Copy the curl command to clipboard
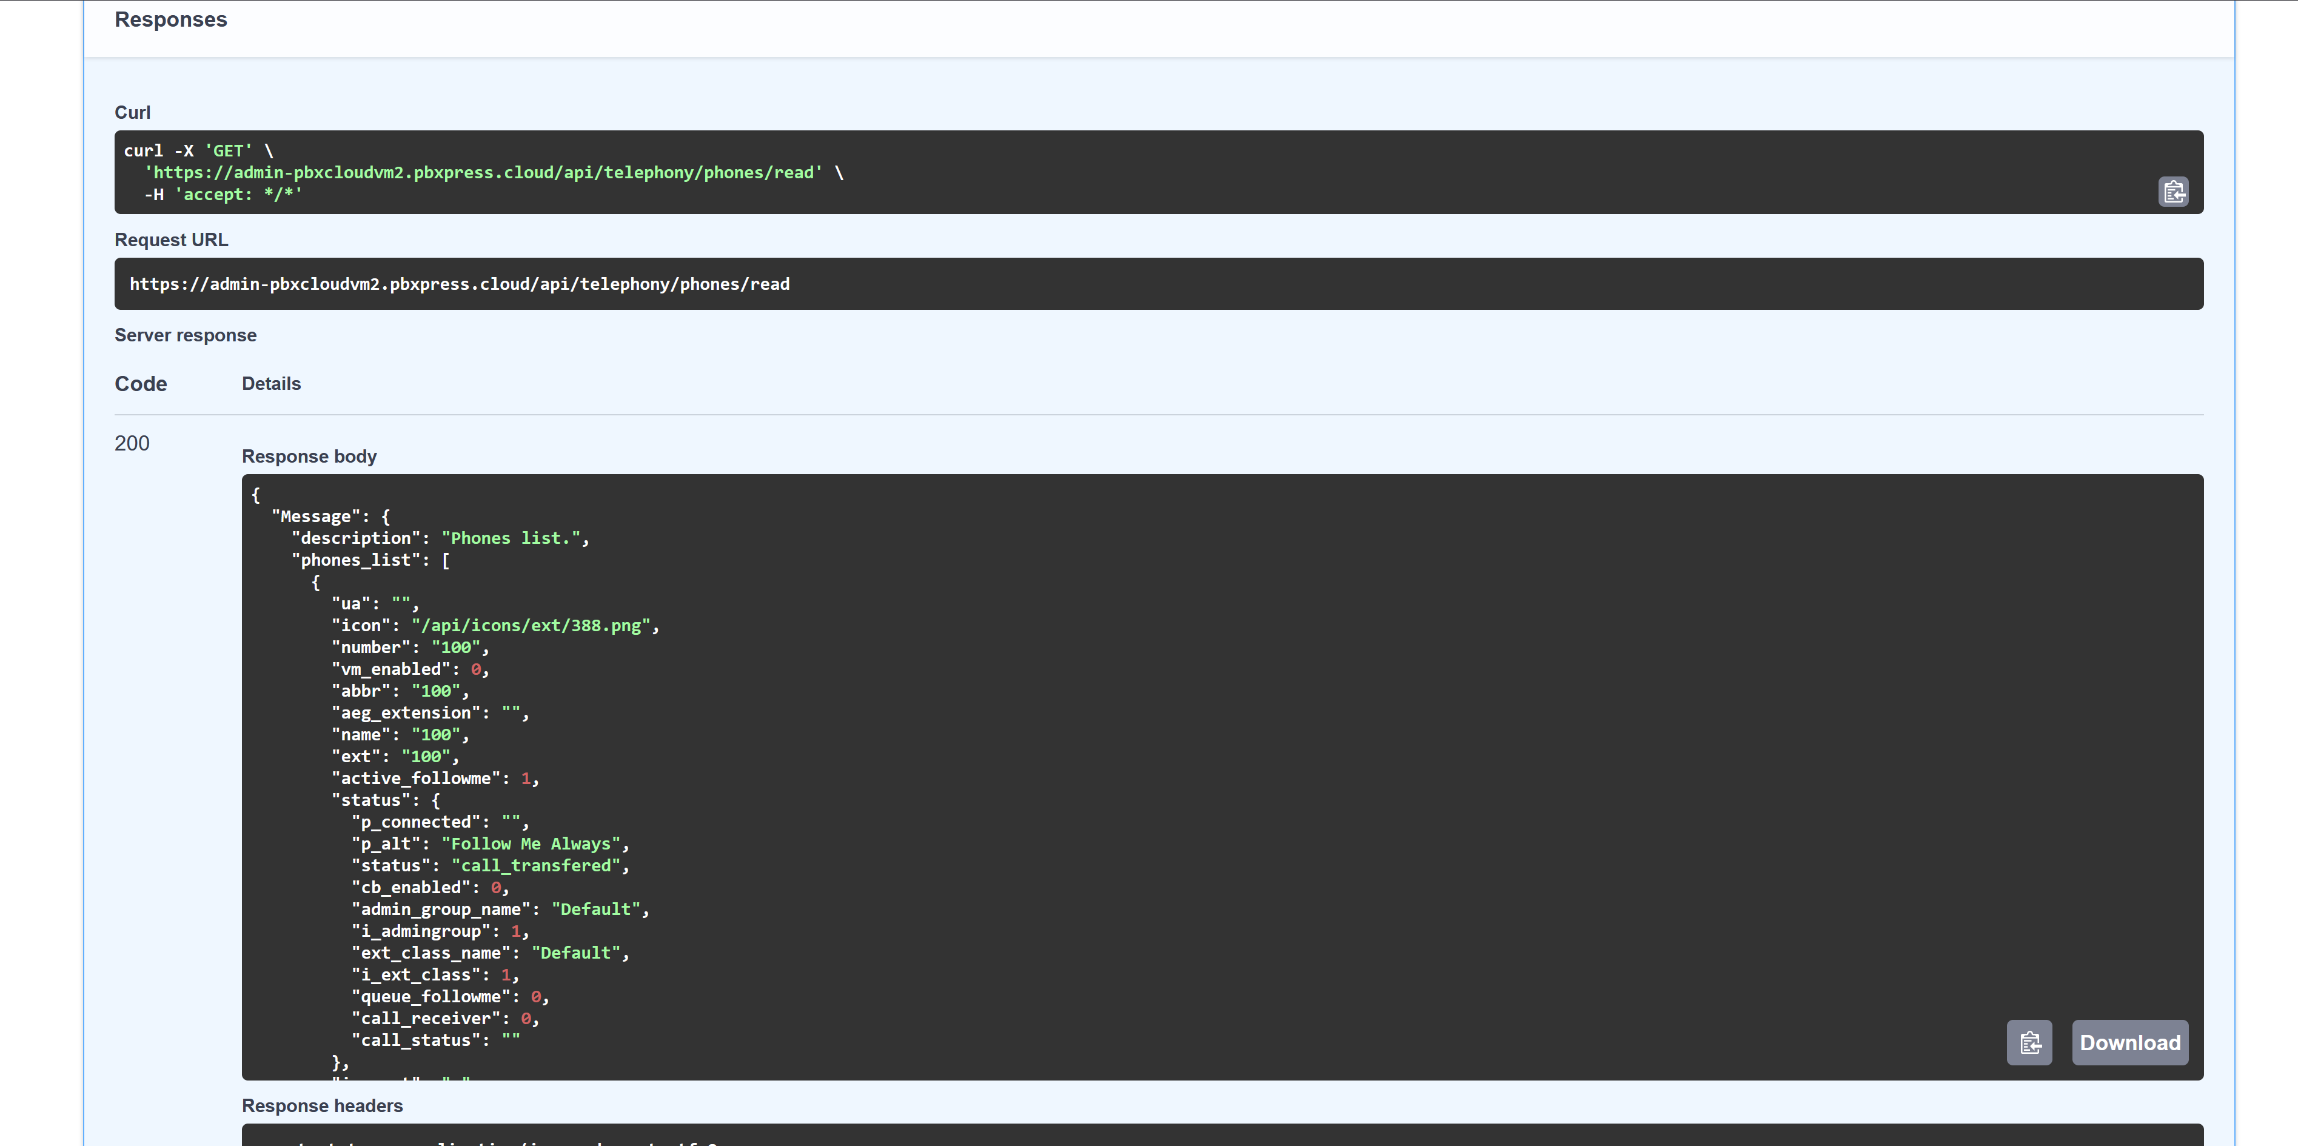Viewport: 2298px width, 1146px height. (2174, 191)
